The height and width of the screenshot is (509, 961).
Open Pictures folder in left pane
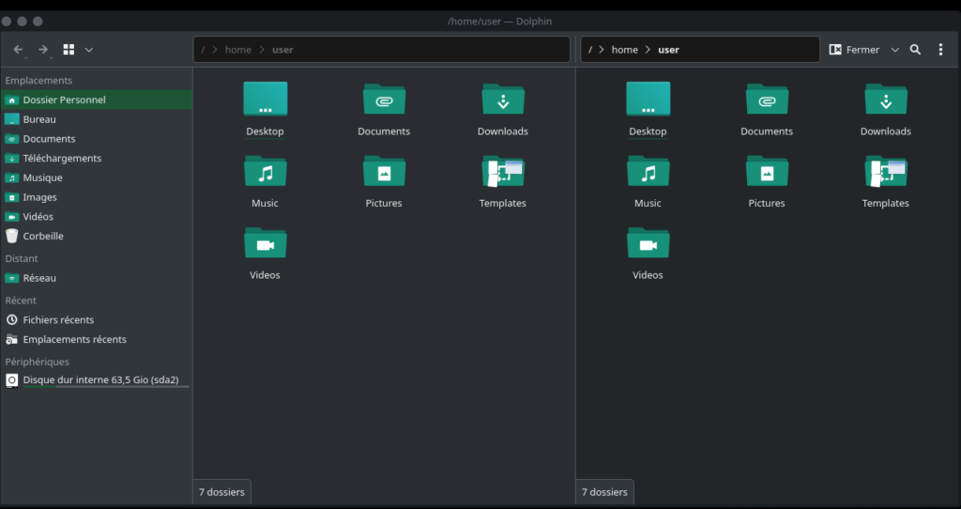[x=384, y=180]
